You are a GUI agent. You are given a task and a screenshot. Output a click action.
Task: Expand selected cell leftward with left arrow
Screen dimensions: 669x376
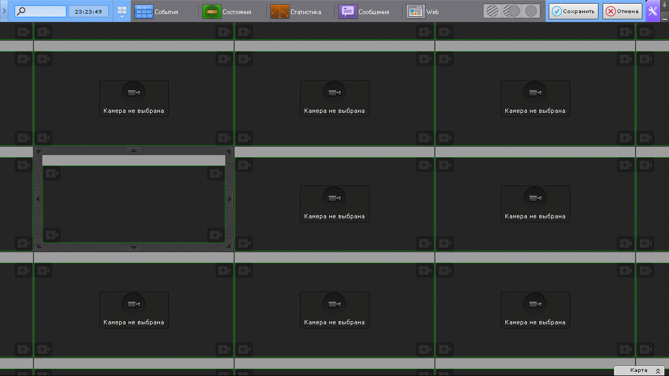coord(38,199)
